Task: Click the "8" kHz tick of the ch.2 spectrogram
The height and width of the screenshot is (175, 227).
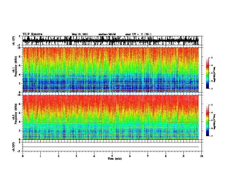Action: point(20,104)
